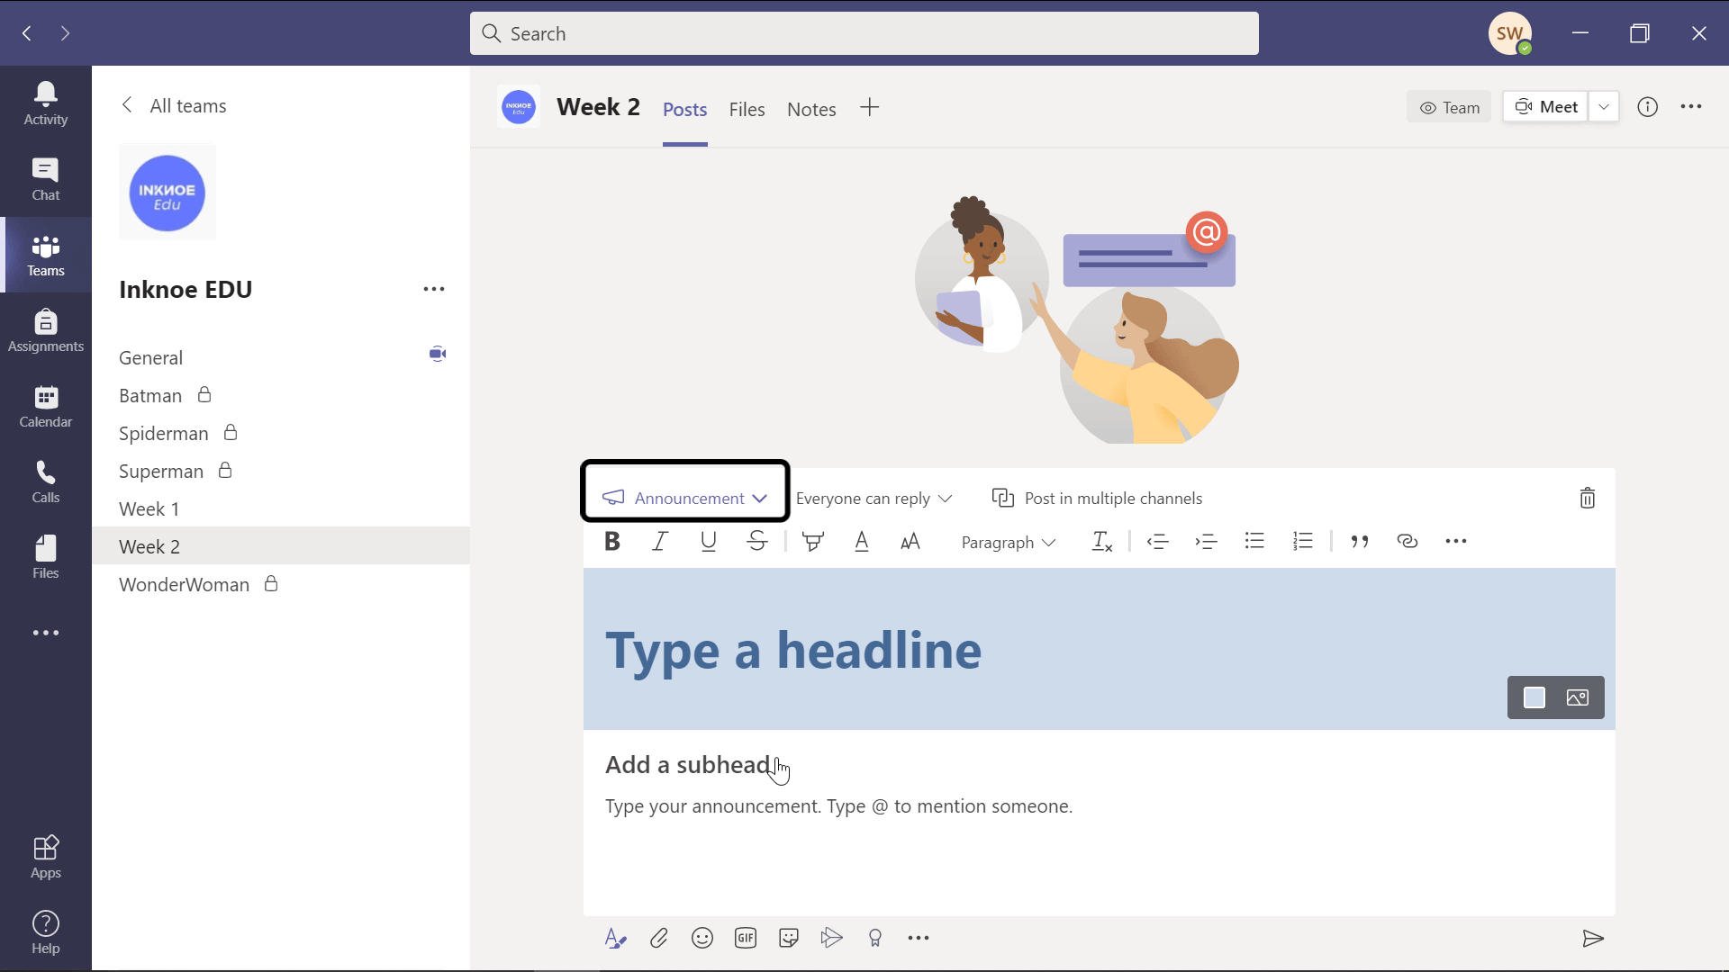Select the Strikethrough formatting icon
Screen dimensions: 1729x972
(756, 541)
